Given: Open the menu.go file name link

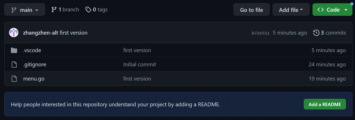Looking at the screenshot, I should tap(34, 79).
